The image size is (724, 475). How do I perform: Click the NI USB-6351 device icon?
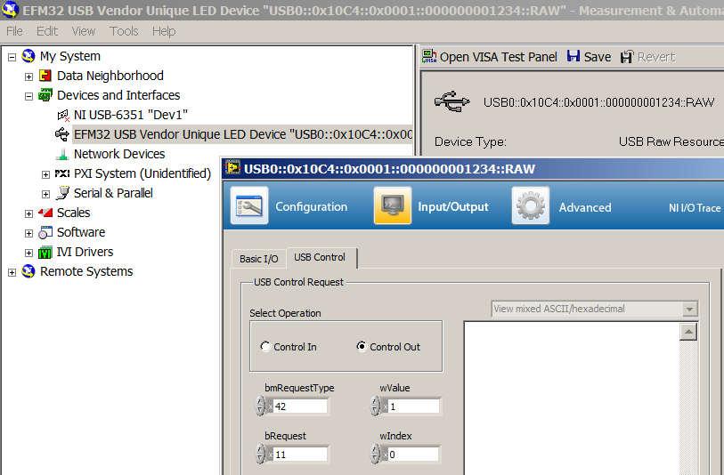click(x=63, y=115)
